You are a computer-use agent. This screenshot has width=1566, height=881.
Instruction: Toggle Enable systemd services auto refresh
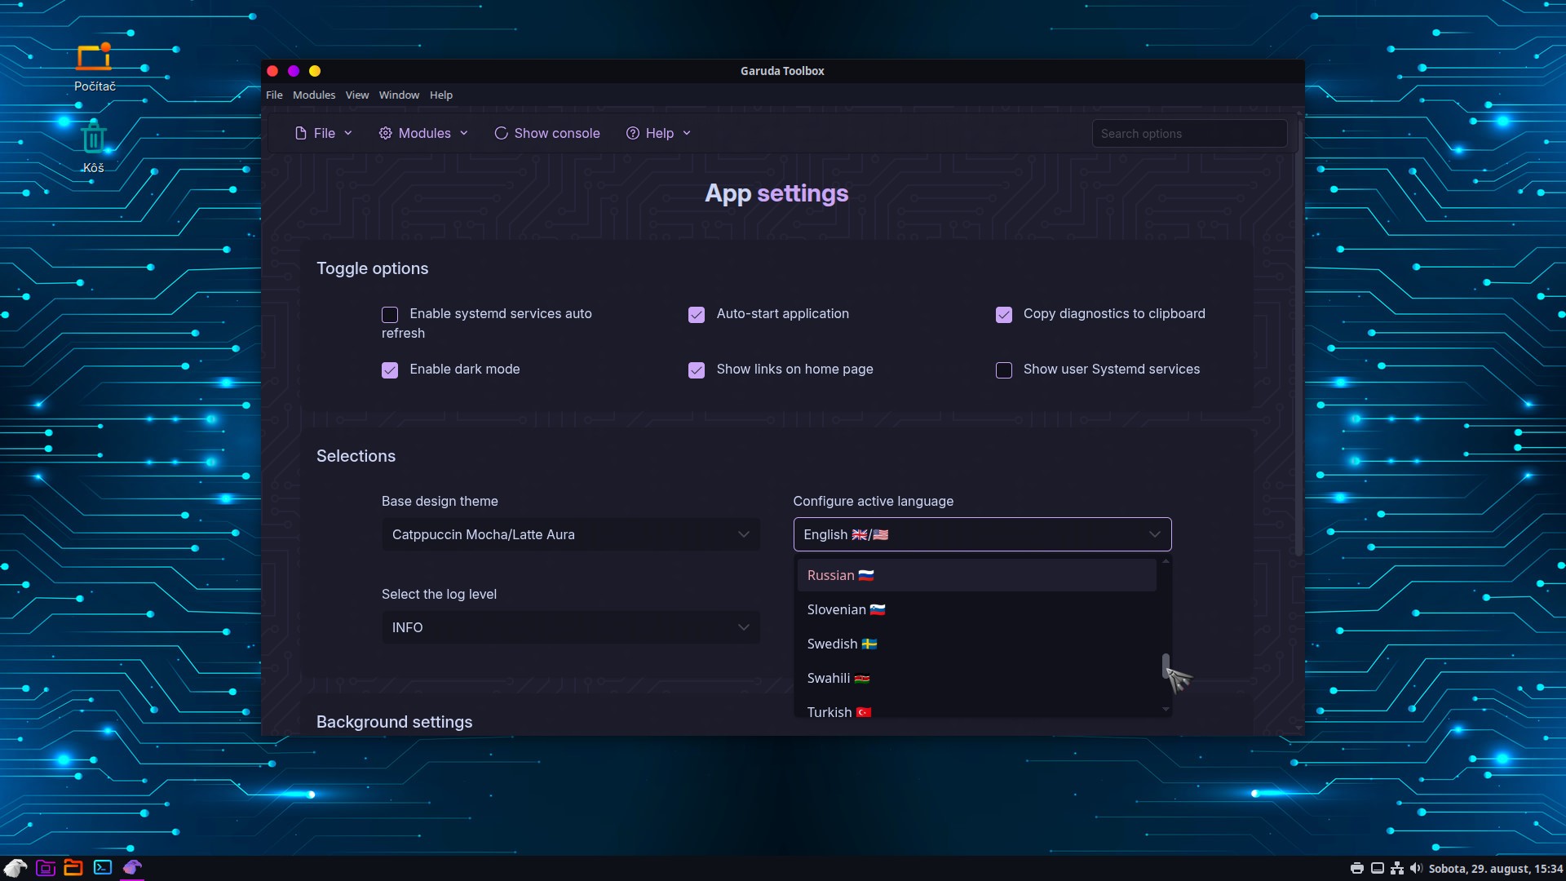[390, 315]
